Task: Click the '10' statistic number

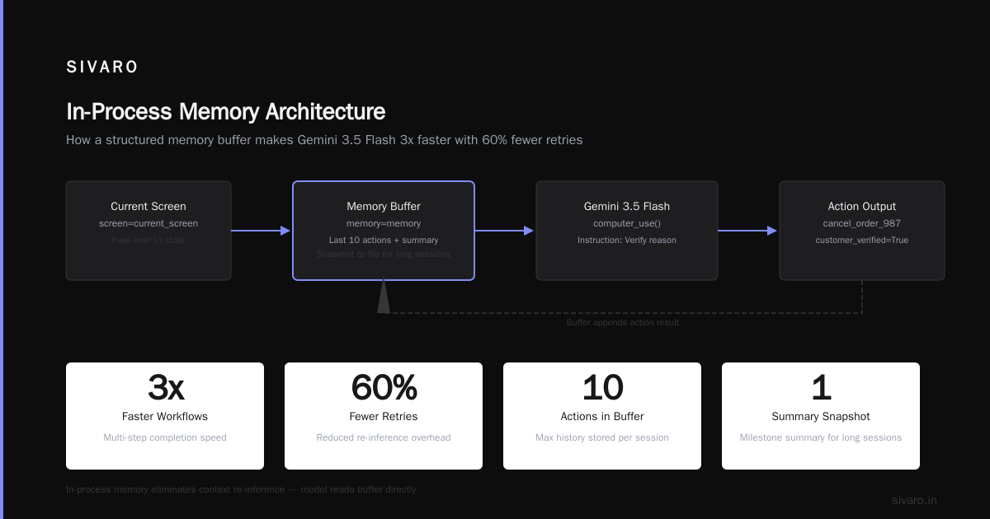Action: point(602,387)
